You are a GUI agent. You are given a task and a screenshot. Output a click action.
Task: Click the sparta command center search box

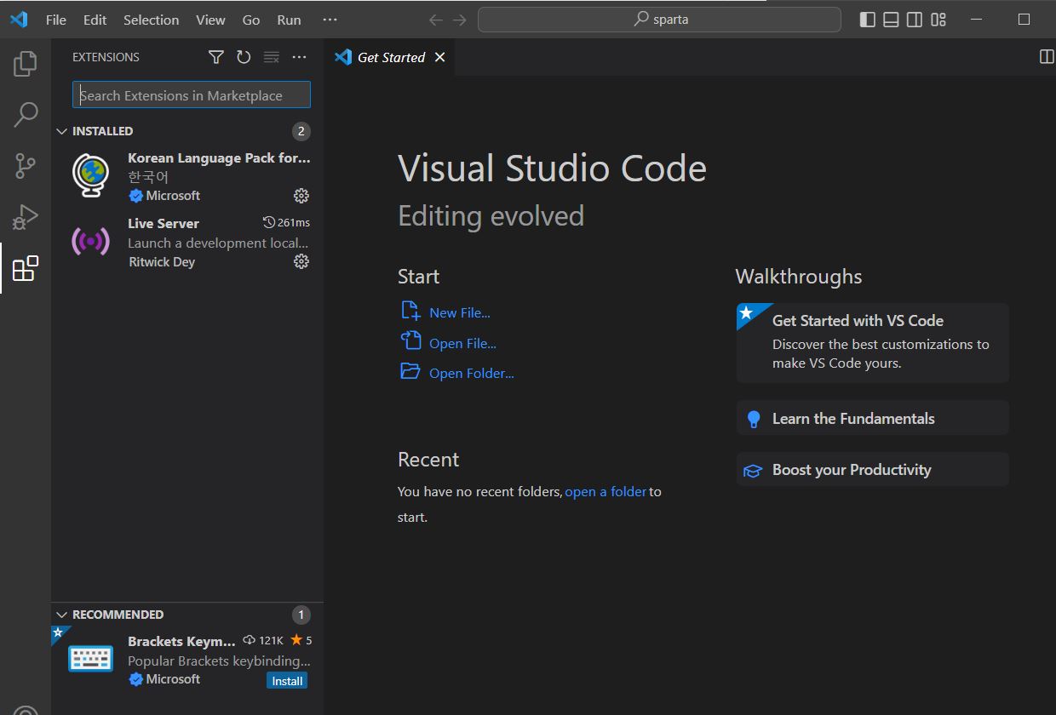click(x=659, y=20)
